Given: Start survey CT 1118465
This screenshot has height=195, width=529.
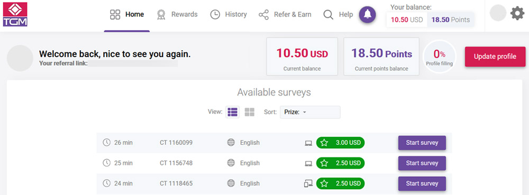Looking at the screenshot, I should click(x=422, y=183).
